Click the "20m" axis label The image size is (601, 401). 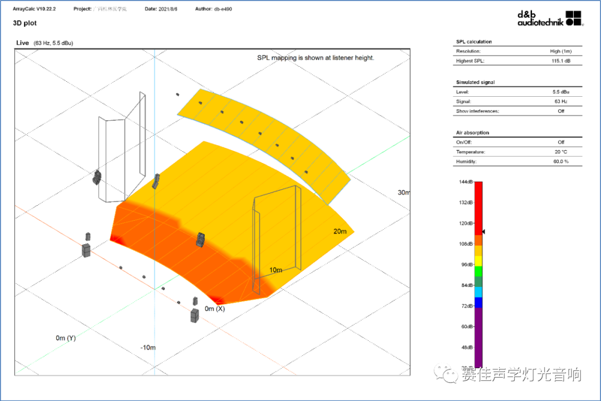click(340, 231)
